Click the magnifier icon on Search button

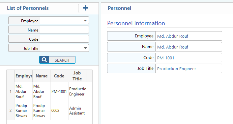tap(44, 60)
